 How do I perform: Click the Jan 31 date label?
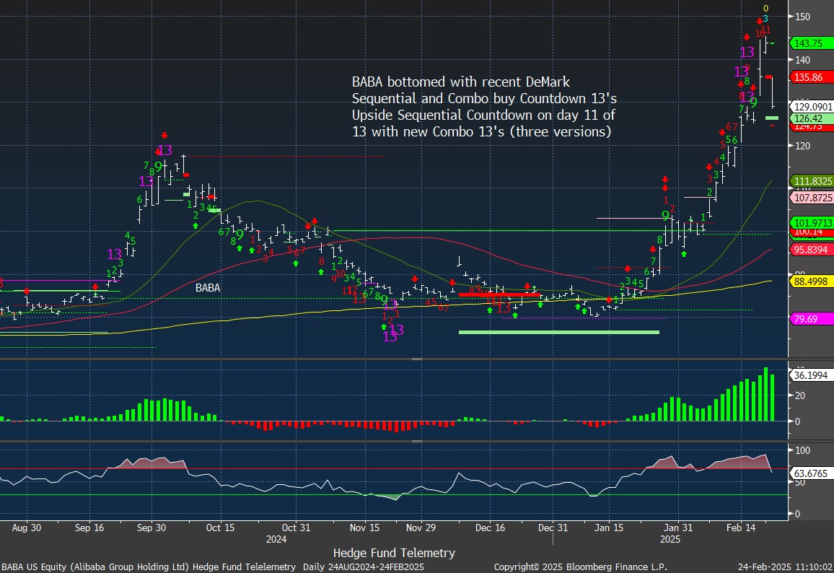tap(678, 528)
